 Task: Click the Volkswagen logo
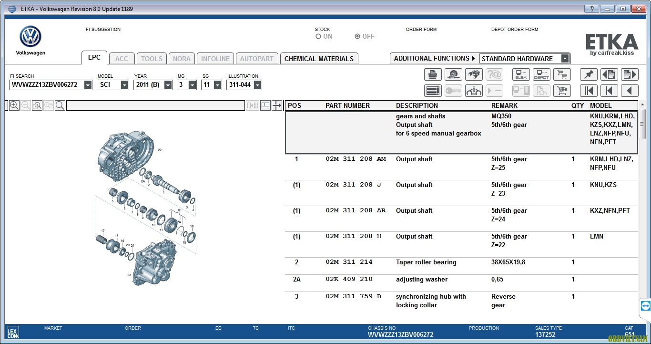click(31, 37)
